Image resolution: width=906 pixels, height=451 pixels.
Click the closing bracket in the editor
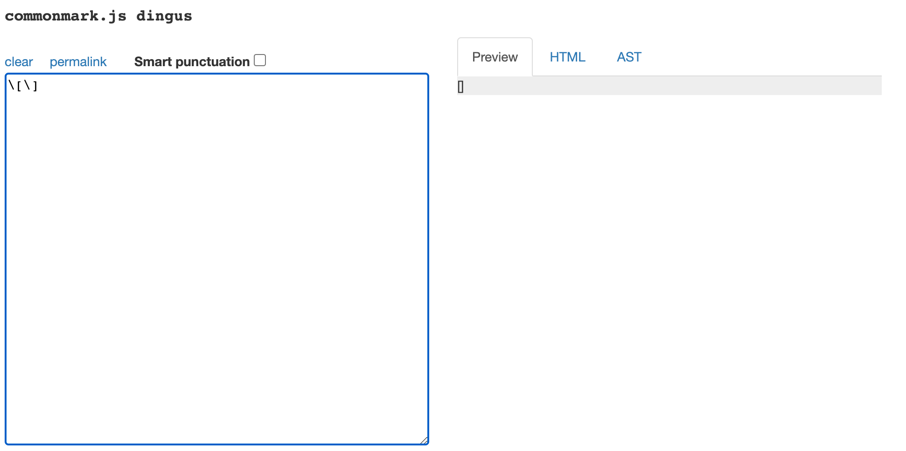[35, 85]
